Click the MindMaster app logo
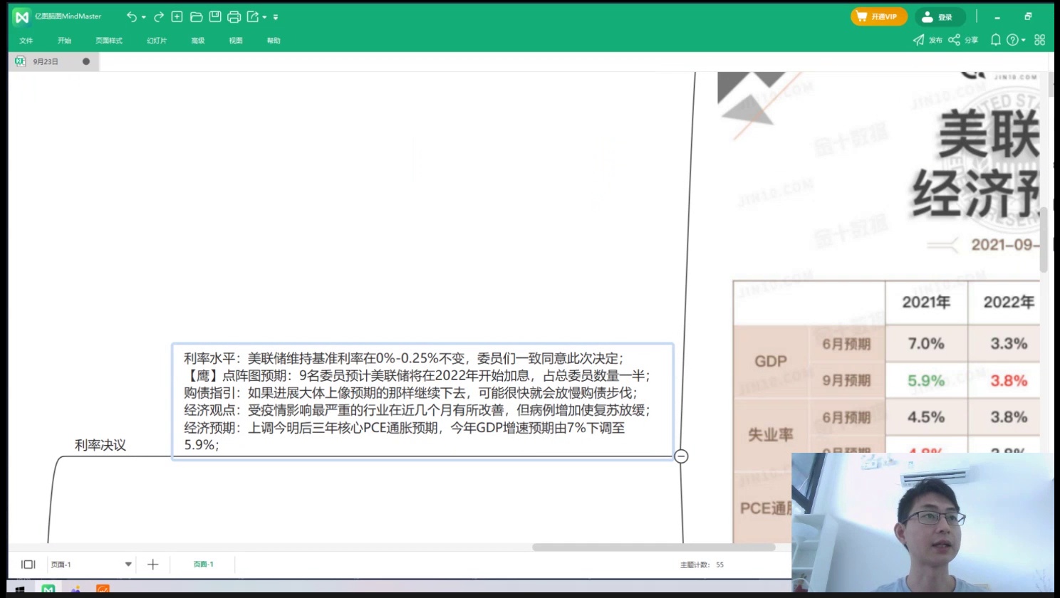 tap(21, 16)
